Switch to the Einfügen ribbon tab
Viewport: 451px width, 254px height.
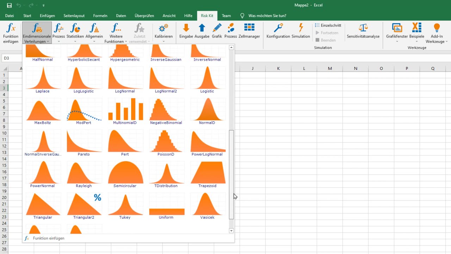click(x=47, y=16)
